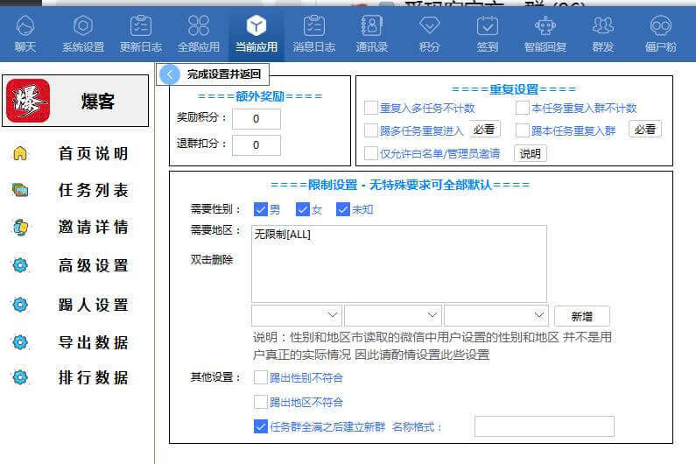
Task: Open the middle region dropdown
Action: (x=392, y=315)
